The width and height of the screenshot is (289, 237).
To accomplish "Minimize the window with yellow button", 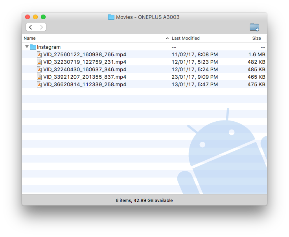I will pyautogui.click(x=35, y=17).
